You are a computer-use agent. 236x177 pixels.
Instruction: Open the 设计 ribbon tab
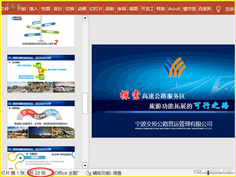pos(58,9)
